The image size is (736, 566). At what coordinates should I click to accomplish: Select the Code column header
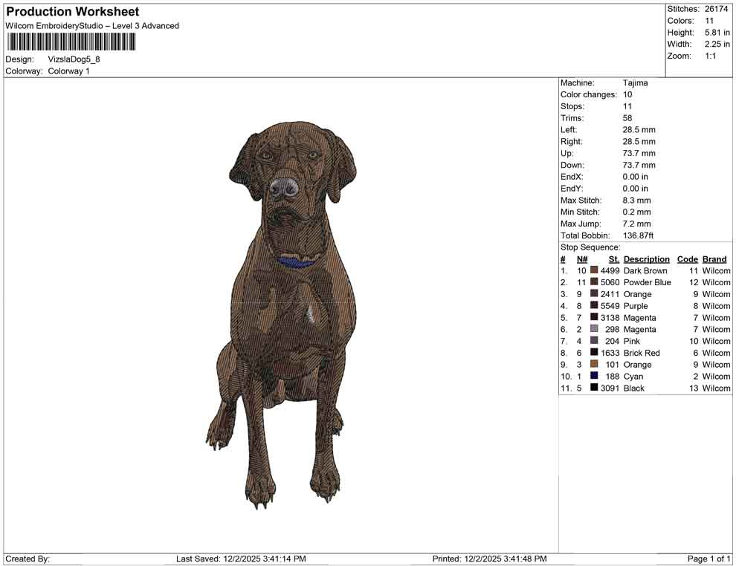688,258
